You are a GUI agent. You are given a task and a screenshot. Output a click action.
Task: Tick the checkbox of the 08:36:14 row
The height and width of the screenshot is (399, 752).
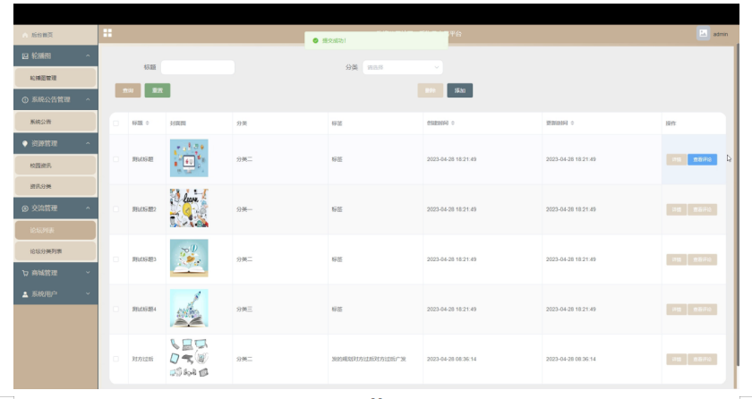tap(115, 359)
